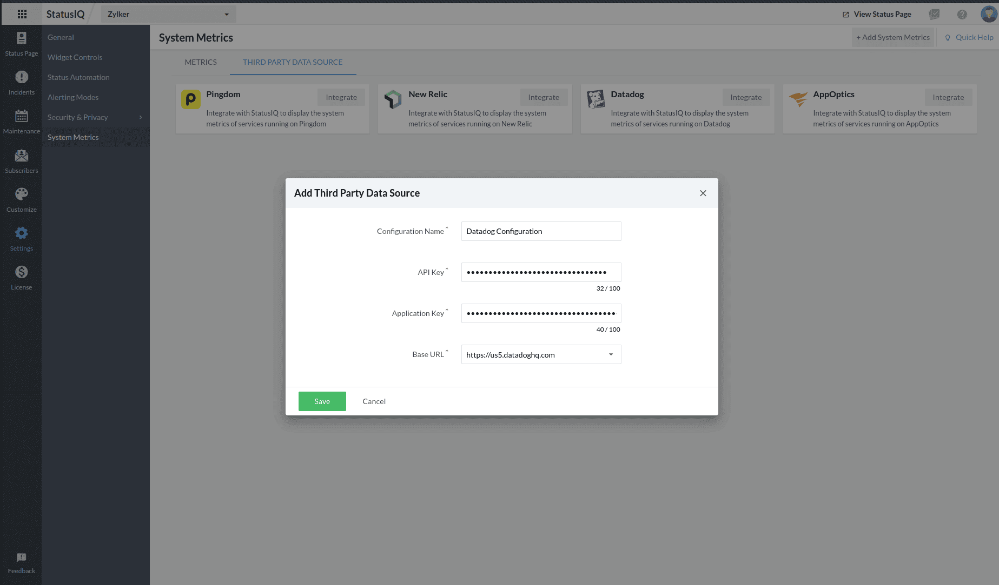Click the Feedback icon
This screenshot has width=999, height=585.
(22, 562)
